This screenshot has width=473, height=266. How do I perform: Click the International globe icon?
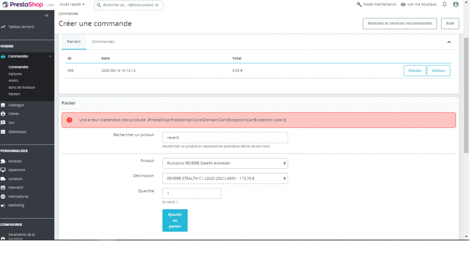(3, 197)
